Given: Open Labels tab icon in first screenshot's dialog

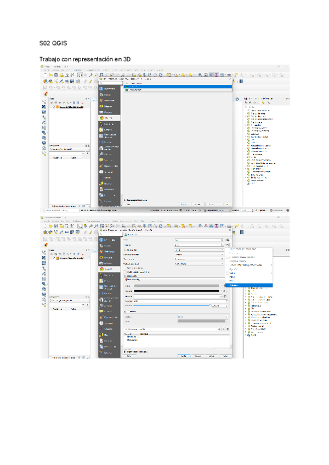Looking at the screenshot, I should tap(101, 106).
